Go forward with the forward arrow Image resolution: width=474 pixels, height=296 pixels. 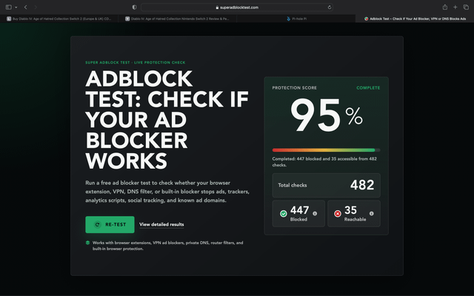click(x=36, y=7)
